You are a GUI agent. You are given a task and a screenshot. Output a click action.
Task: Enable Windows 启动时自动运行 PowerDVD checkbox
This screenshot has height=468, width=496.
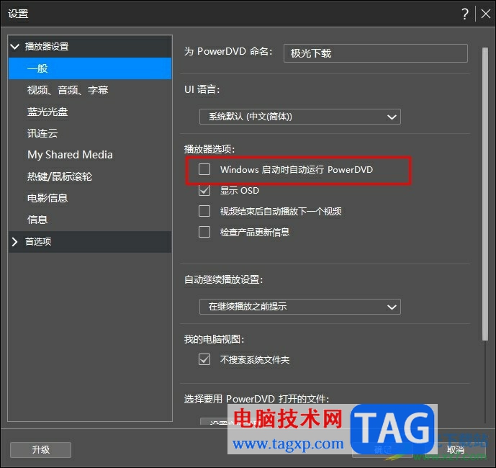(204, 169)
